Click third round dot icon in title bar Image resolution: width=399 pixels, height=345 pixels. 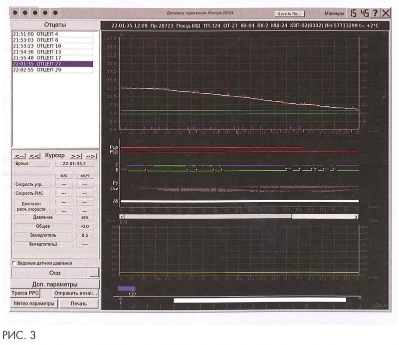[35, 13]
